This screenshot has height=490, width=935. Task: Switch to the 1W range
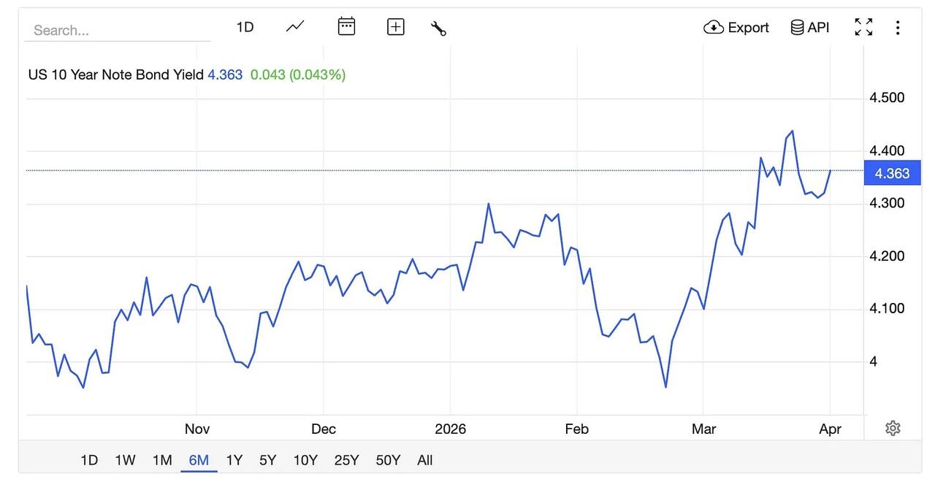125,460
